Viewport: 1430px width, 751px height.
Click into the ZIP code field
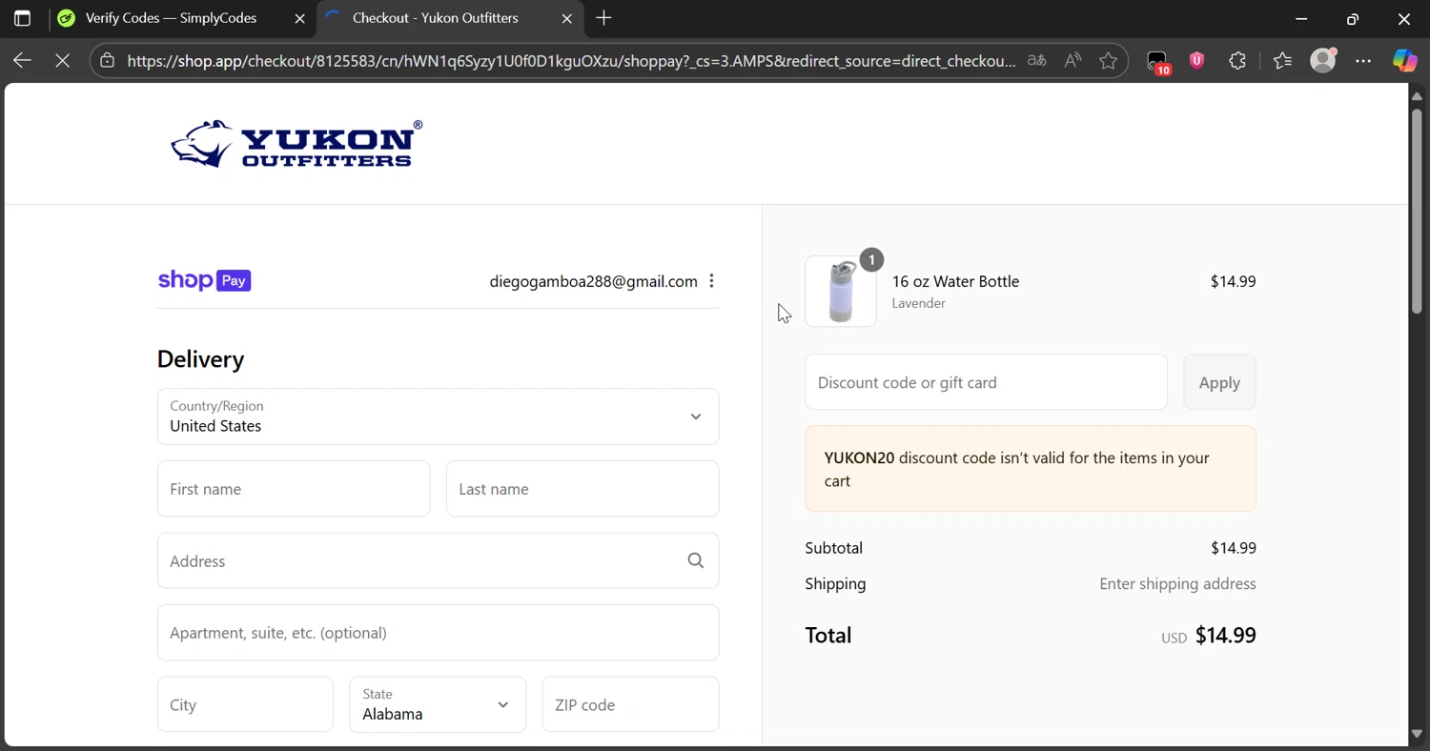click(630, 704)
